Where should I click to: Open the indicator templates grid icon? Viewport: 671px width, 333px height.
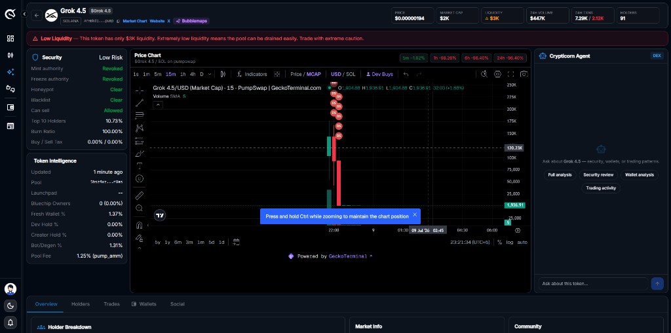[x=277, y=74]
